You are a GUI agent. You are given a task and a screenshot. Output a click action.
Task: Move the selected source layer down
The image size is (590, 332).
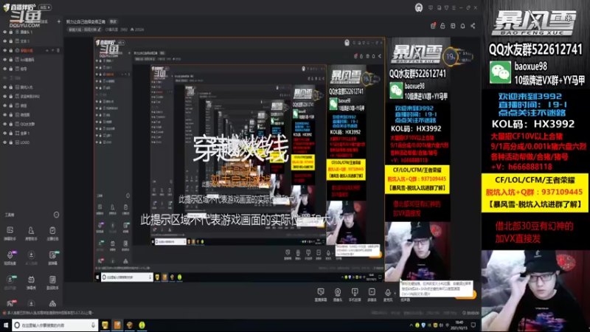click(x=52, y=50)
